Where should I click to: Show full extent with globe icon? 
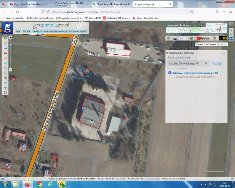5,78
